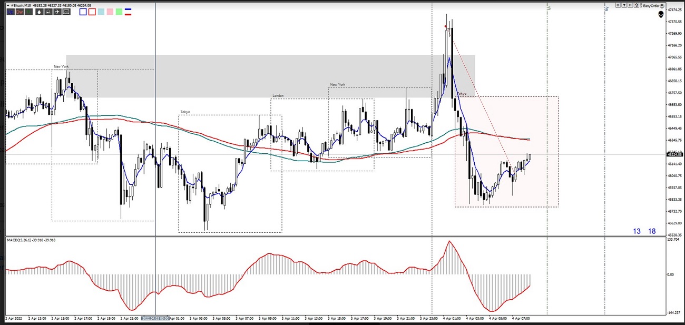Select the red outlined rectangle tool

pos(92,12)
